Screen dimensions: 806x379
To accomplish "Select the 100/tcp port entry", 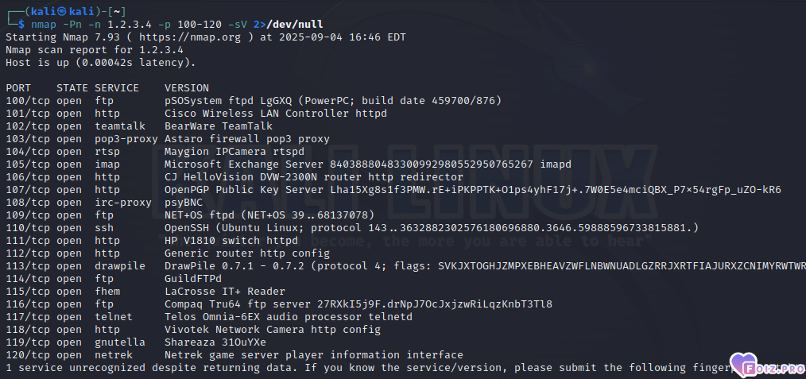I will 28,100.
